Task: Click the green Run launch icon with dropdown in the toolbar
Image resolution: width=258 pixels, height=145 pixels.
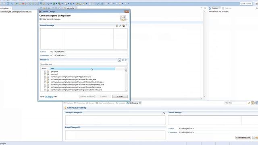Action: click(54, 4)
